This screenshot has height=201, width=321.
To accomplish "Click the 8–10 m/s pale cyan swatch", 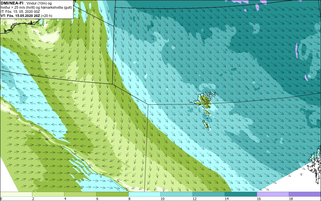I will (x=144, y=194).
